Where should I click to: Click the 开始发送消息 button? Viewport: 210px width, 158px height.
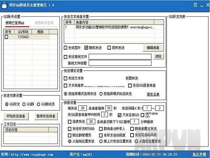[16, 116]
